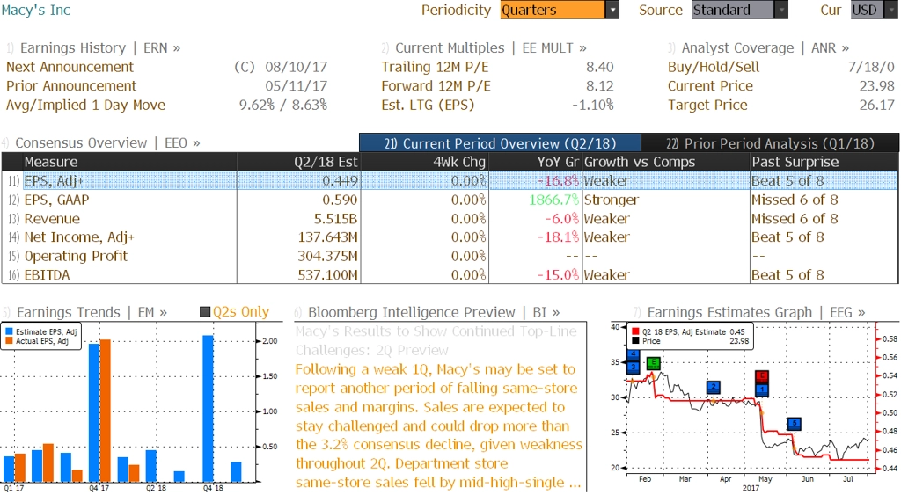Screen dimensions: 901x495
Task: Select the EPS, Adj+ row
Action: (450, 181)
